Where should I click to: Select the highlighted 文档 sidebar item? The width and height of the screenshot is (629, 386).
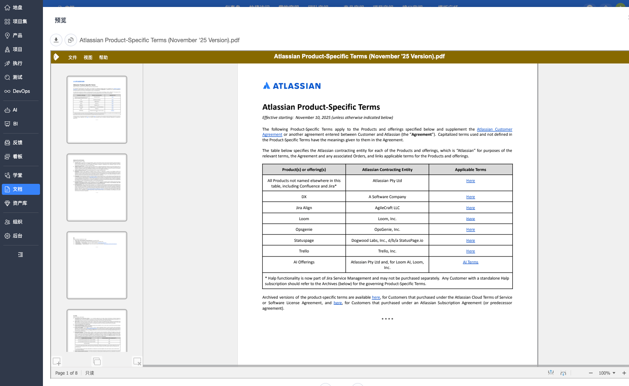pyautogui.click(x=21, y=189)
